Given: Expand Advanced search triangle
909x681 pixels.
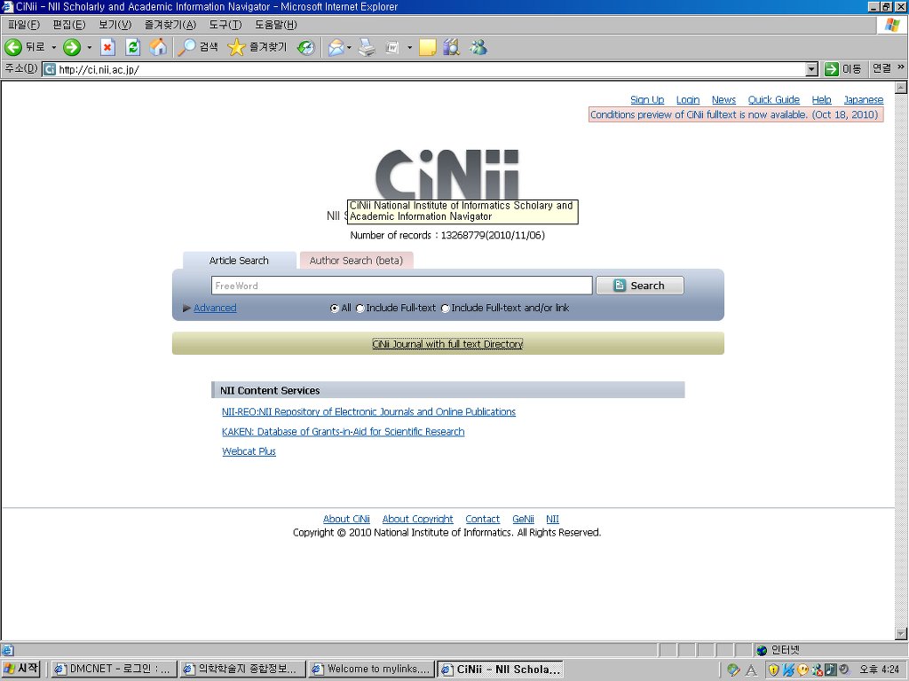Looking at the screenshot, I should tap(186, 308).
